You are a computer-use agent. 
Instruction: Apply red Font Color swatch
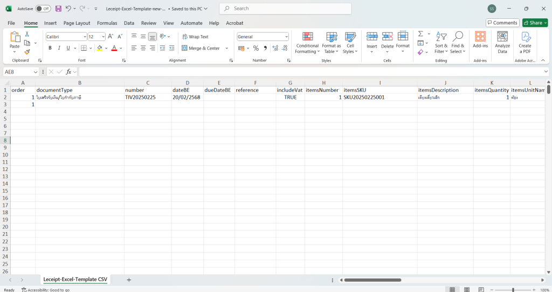tap(114, 48)
